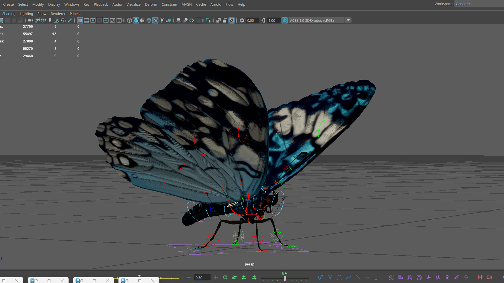This screenshot has width=504, height=283.
Task: Open the Shading panel menu
Action: point(9,14)
